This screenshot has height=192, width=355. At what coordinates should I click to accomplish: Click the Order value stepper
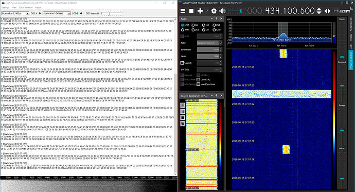coord(221,56)
